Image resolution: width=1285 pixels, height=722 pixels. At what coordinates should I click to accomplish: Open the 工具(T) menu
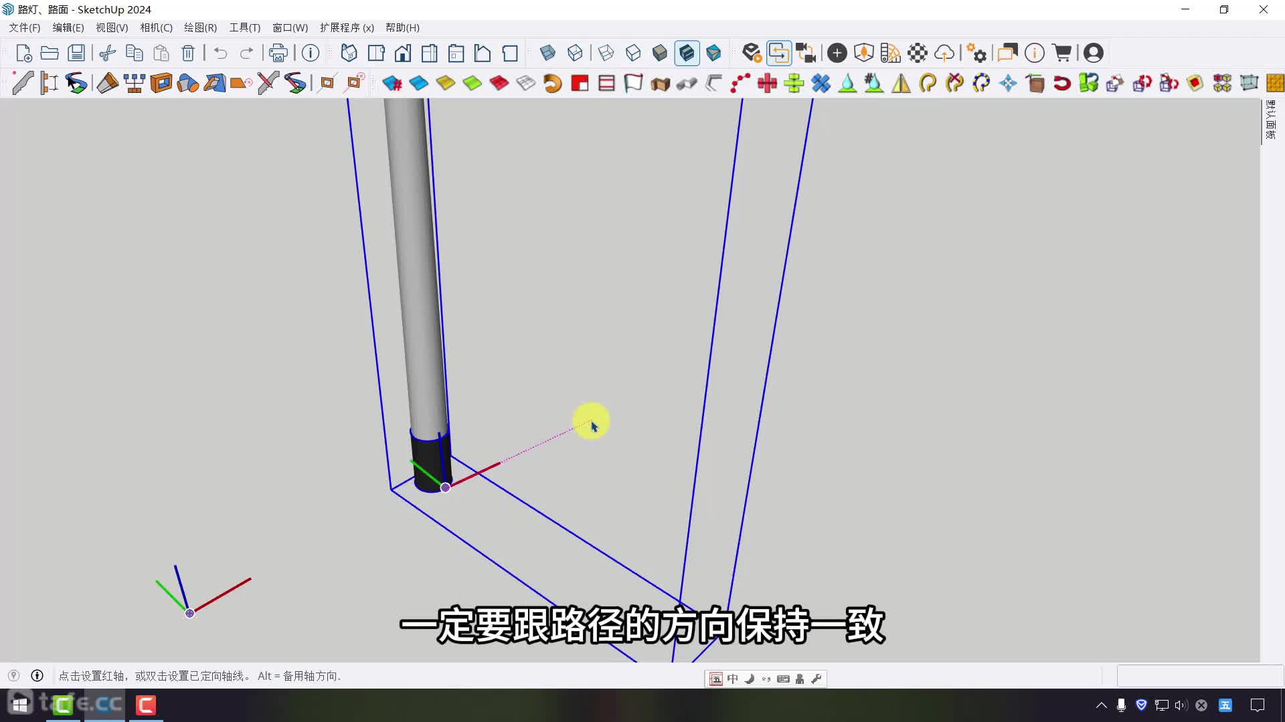(245, 27)
